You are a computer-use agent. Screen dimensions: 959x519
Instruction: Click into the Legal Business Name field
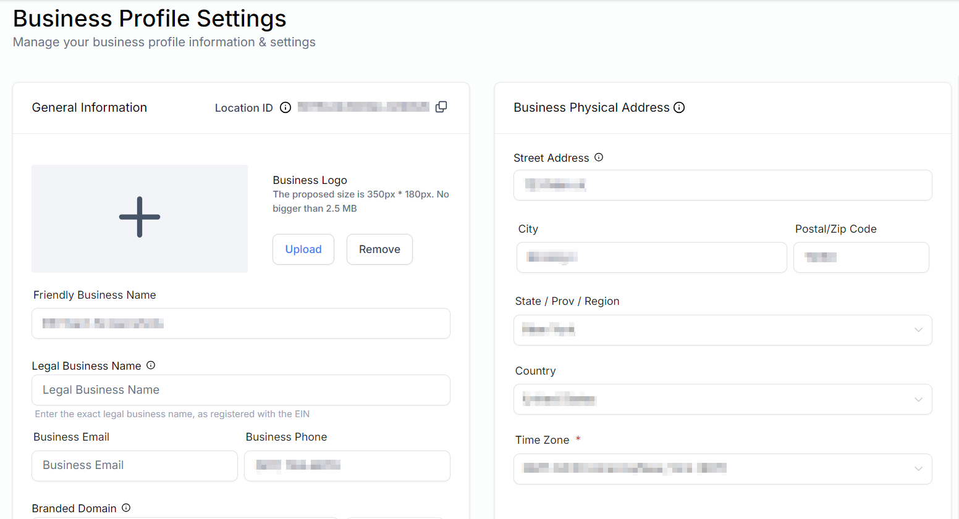241,390
